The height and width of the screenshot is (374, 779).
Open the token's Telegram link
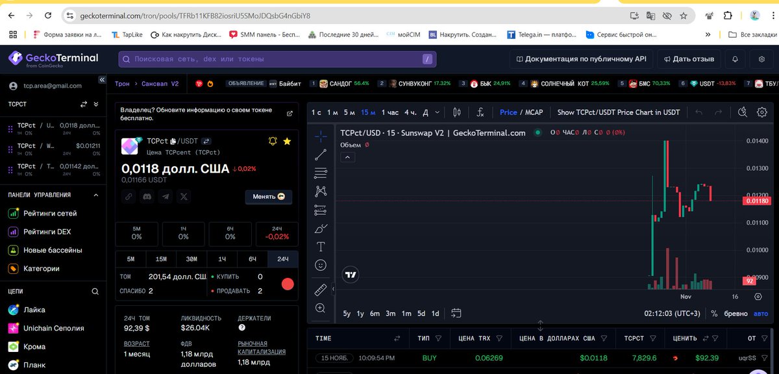[166, 196]
